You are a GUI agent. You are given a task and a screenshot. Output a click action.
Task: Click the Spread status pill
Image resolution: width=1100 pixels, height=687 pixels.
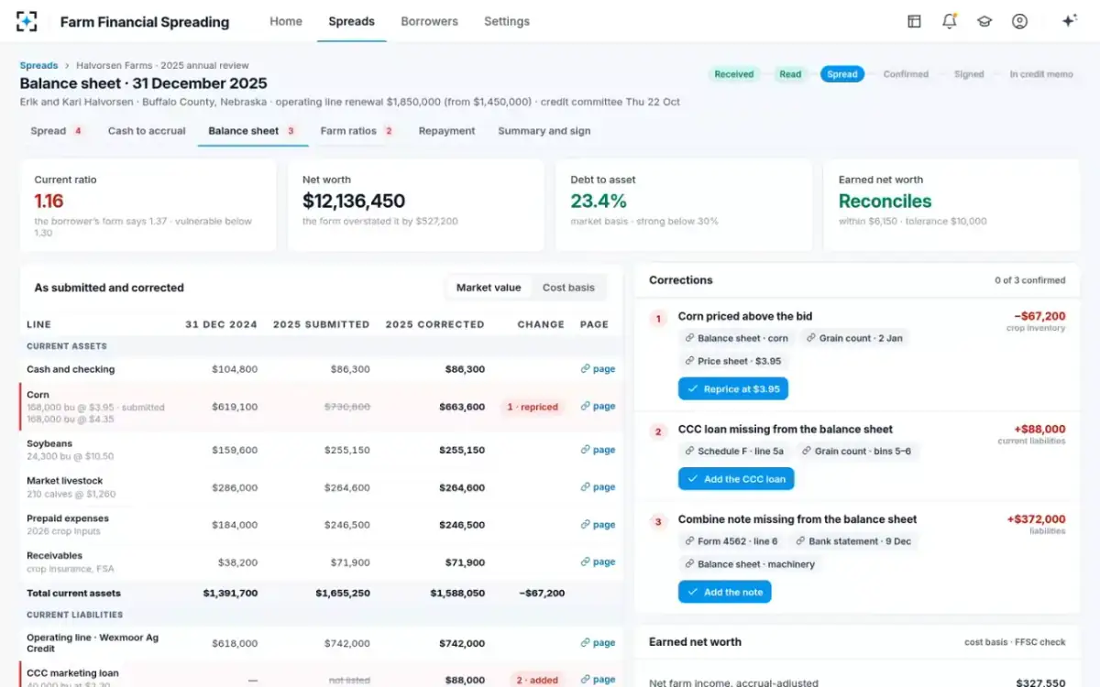pos(842,74)
